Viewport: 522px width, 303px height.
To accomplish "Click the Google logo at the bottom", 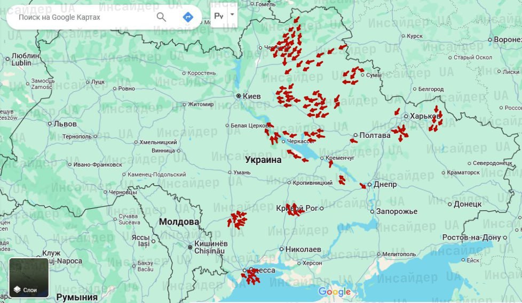I will (x=335, y=292).
